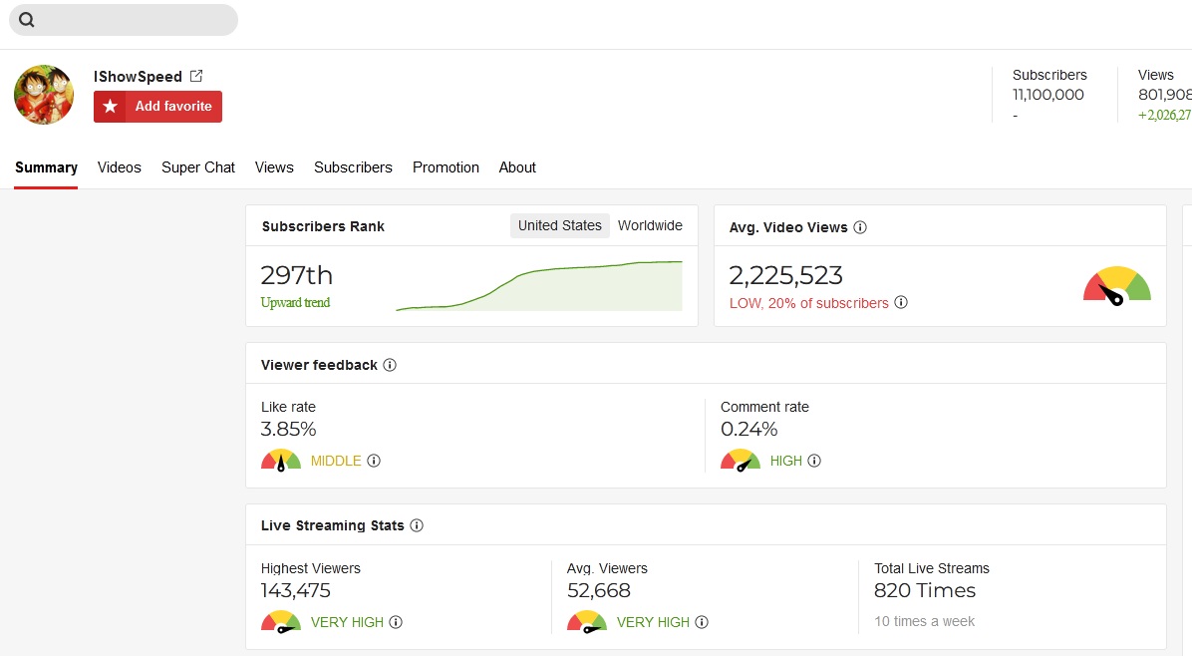Click the Upward trend label

[x=295, y=302]
